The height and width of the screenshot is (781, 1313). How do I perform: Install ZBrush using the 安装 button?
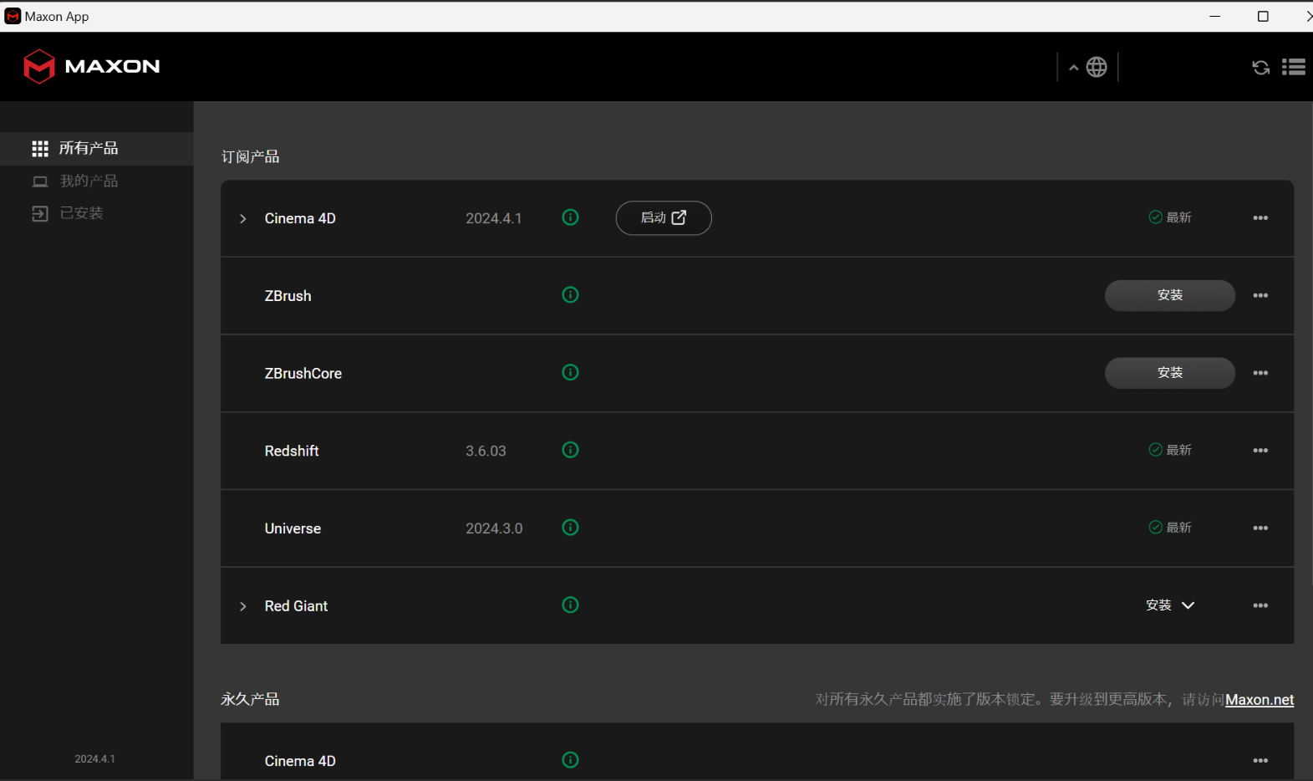click(x=1169, y=295)
